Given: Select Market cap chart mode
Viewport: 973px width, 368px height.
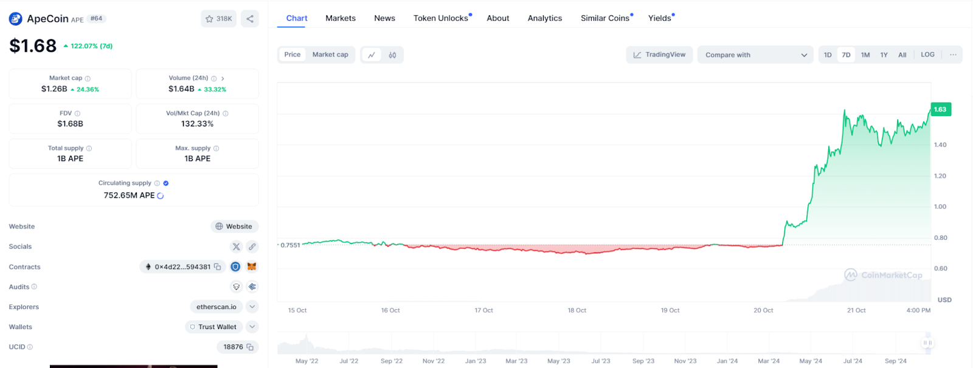Looking at the screenshot, I should [330, 55].
